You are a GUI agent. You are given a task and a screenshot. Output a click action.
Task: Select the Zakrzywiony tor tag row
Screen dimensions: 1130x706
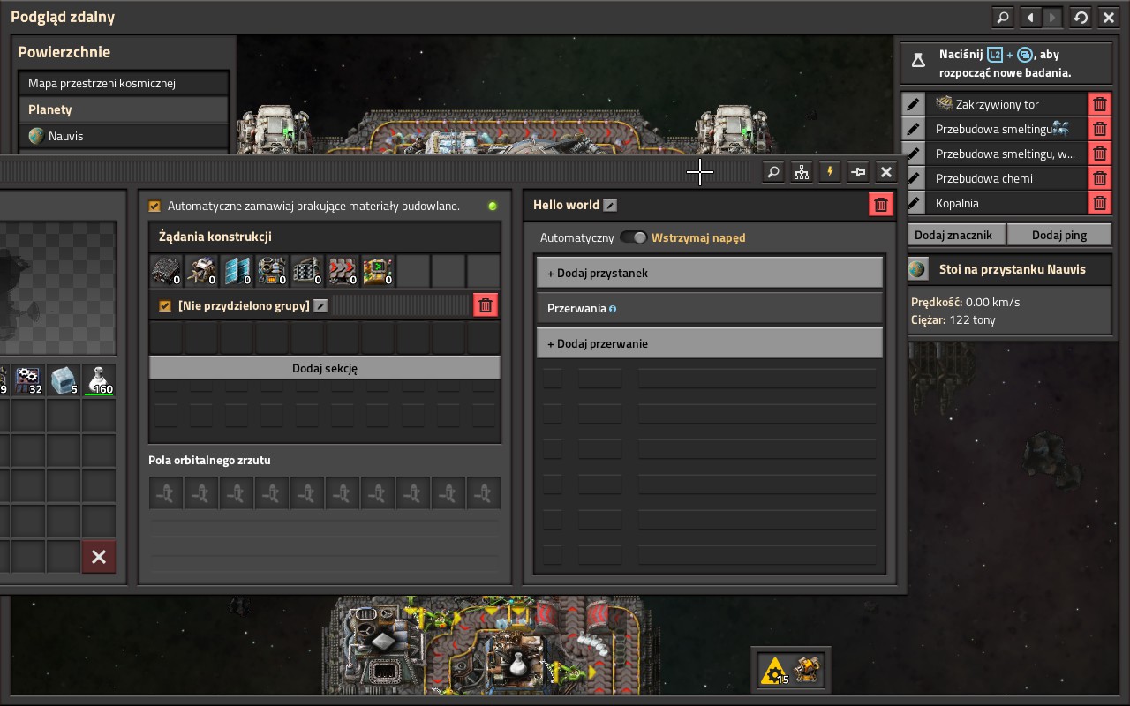pyautogui.click(x=1006, y=104)
